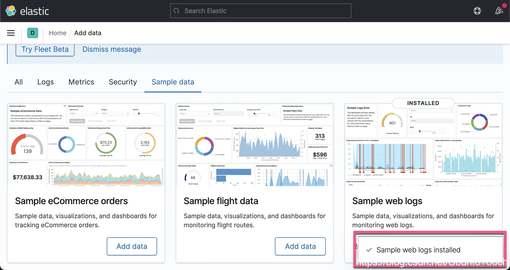The image size is (510, 270).
Task: Open the hamburger navigation menu
Action: click(11, 33)
